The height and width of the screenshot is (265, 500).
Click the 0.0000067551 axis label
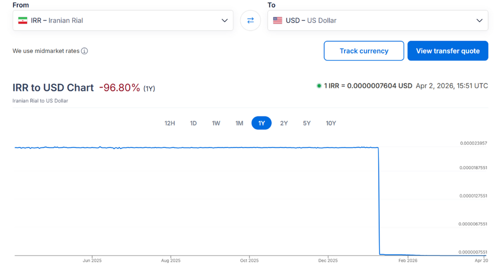click(x=473, y=224)
